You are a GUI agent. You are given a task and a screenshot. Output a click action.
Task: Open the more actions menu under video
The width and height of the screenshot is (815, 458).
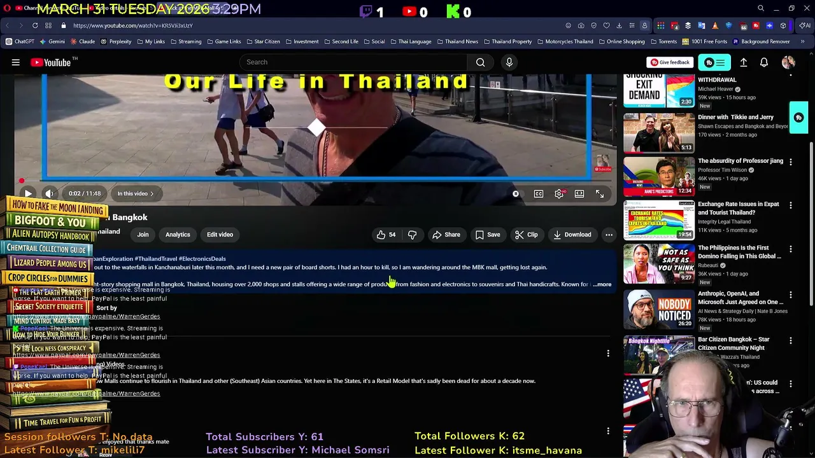point(609,235)
